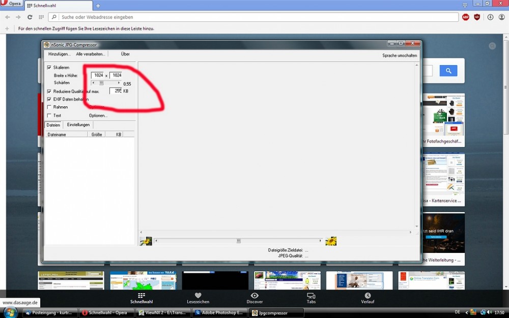
Task: Click the small sunflower icon beside the zoom slider
Action: 146,241
